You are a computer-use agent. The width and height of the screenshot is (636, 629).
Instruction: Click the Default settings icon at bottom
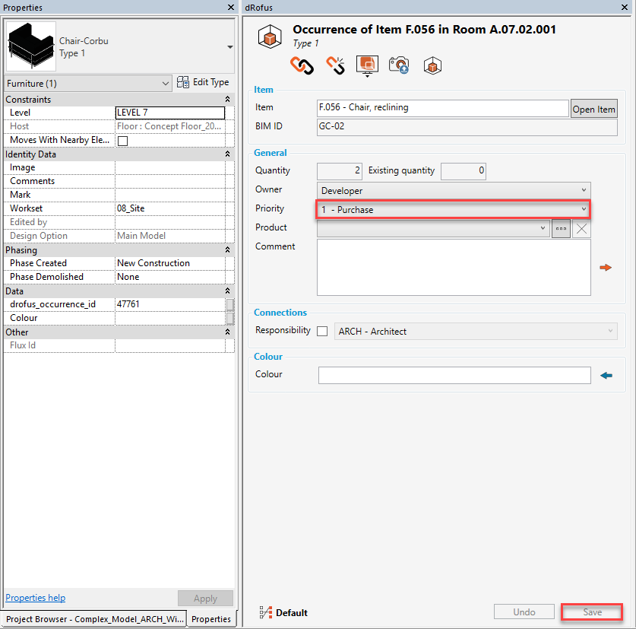pos(265,612)
